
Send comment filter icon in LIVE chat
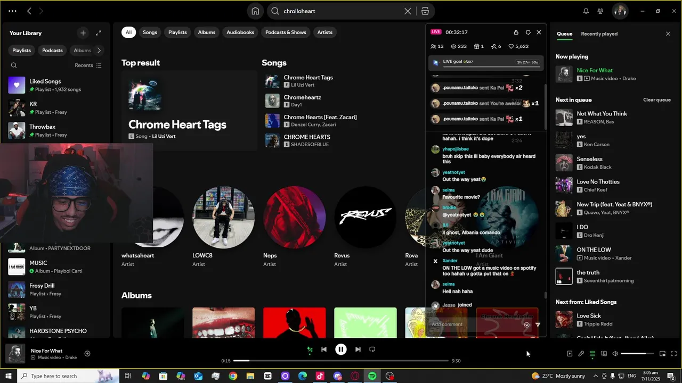pyautogui.click(x=538, y=324)
